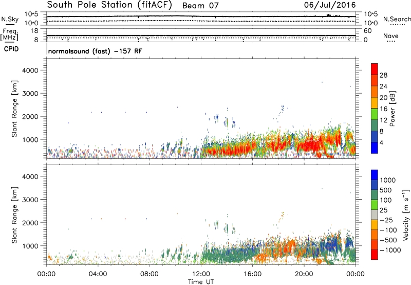Click the '-1000' label on the velocity colorbar

(x=390, y=250)
